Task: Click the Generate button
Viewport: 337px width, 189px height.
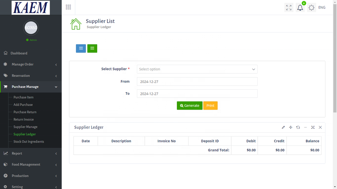Action: click(190, 106)
